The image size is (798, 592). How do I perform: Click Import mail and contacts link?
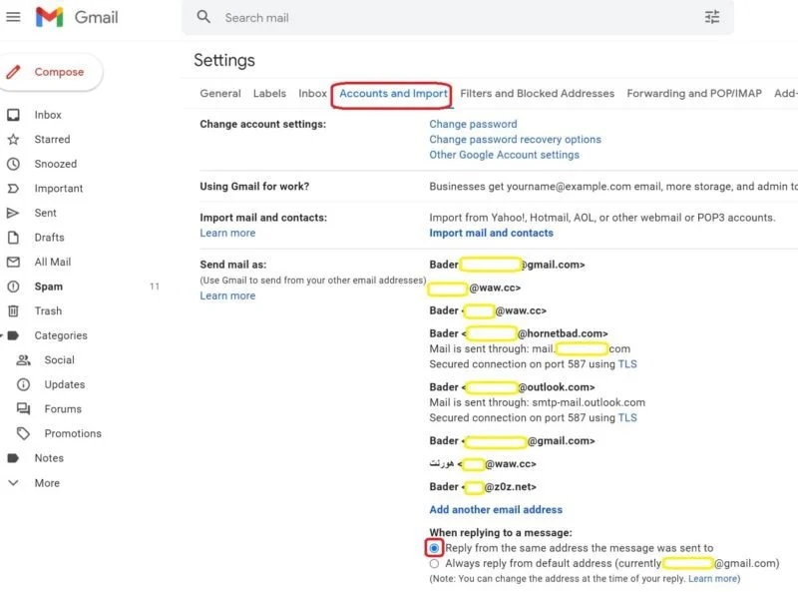[491, 233]
